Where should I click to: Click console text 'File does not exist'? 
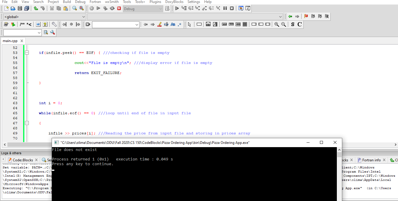[74, 150]
